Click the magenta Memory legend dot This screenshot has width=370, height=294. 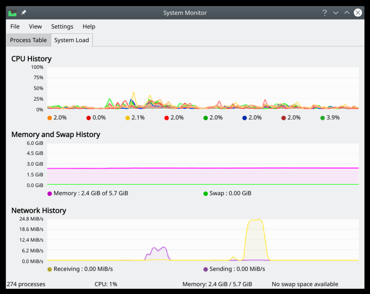coord(49,194)
